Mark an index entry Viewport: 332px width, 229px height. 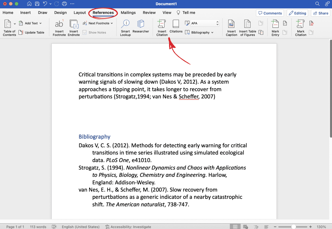(275, 27)
